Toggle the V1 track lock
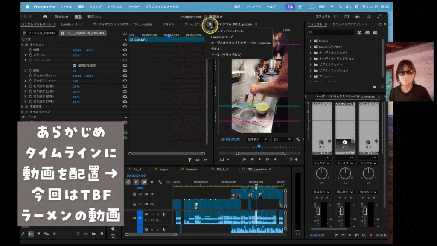Screen dimensions: 437x246 point(134,204)
